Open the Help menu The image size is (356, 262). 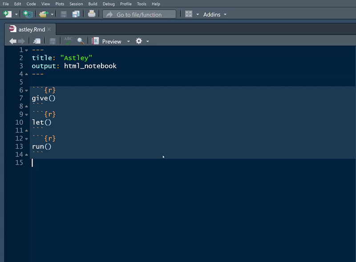(x=156, y=4)
